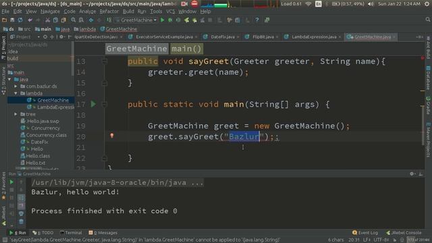Select Hello.txt in project tree
Viewport: 432px width, 243px height.
pos(36,163)
